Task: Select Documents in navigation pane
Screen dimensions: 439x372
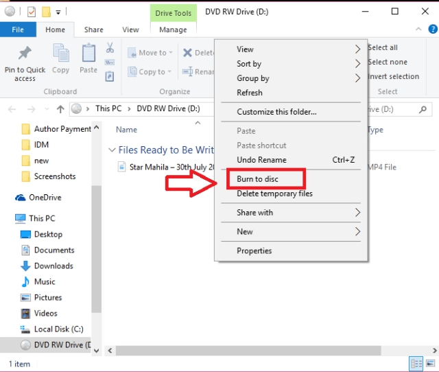Action: click(48, 250)
